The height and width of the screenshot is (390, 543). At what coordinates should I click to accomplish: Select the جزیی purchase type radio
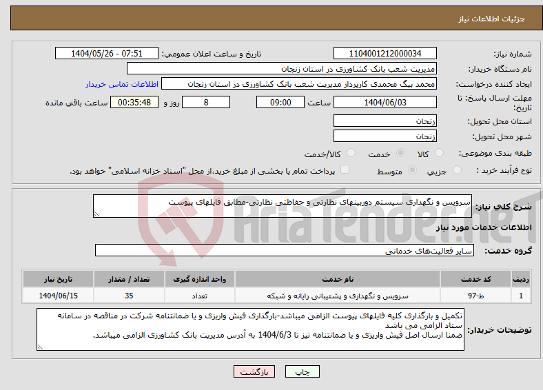457,170
